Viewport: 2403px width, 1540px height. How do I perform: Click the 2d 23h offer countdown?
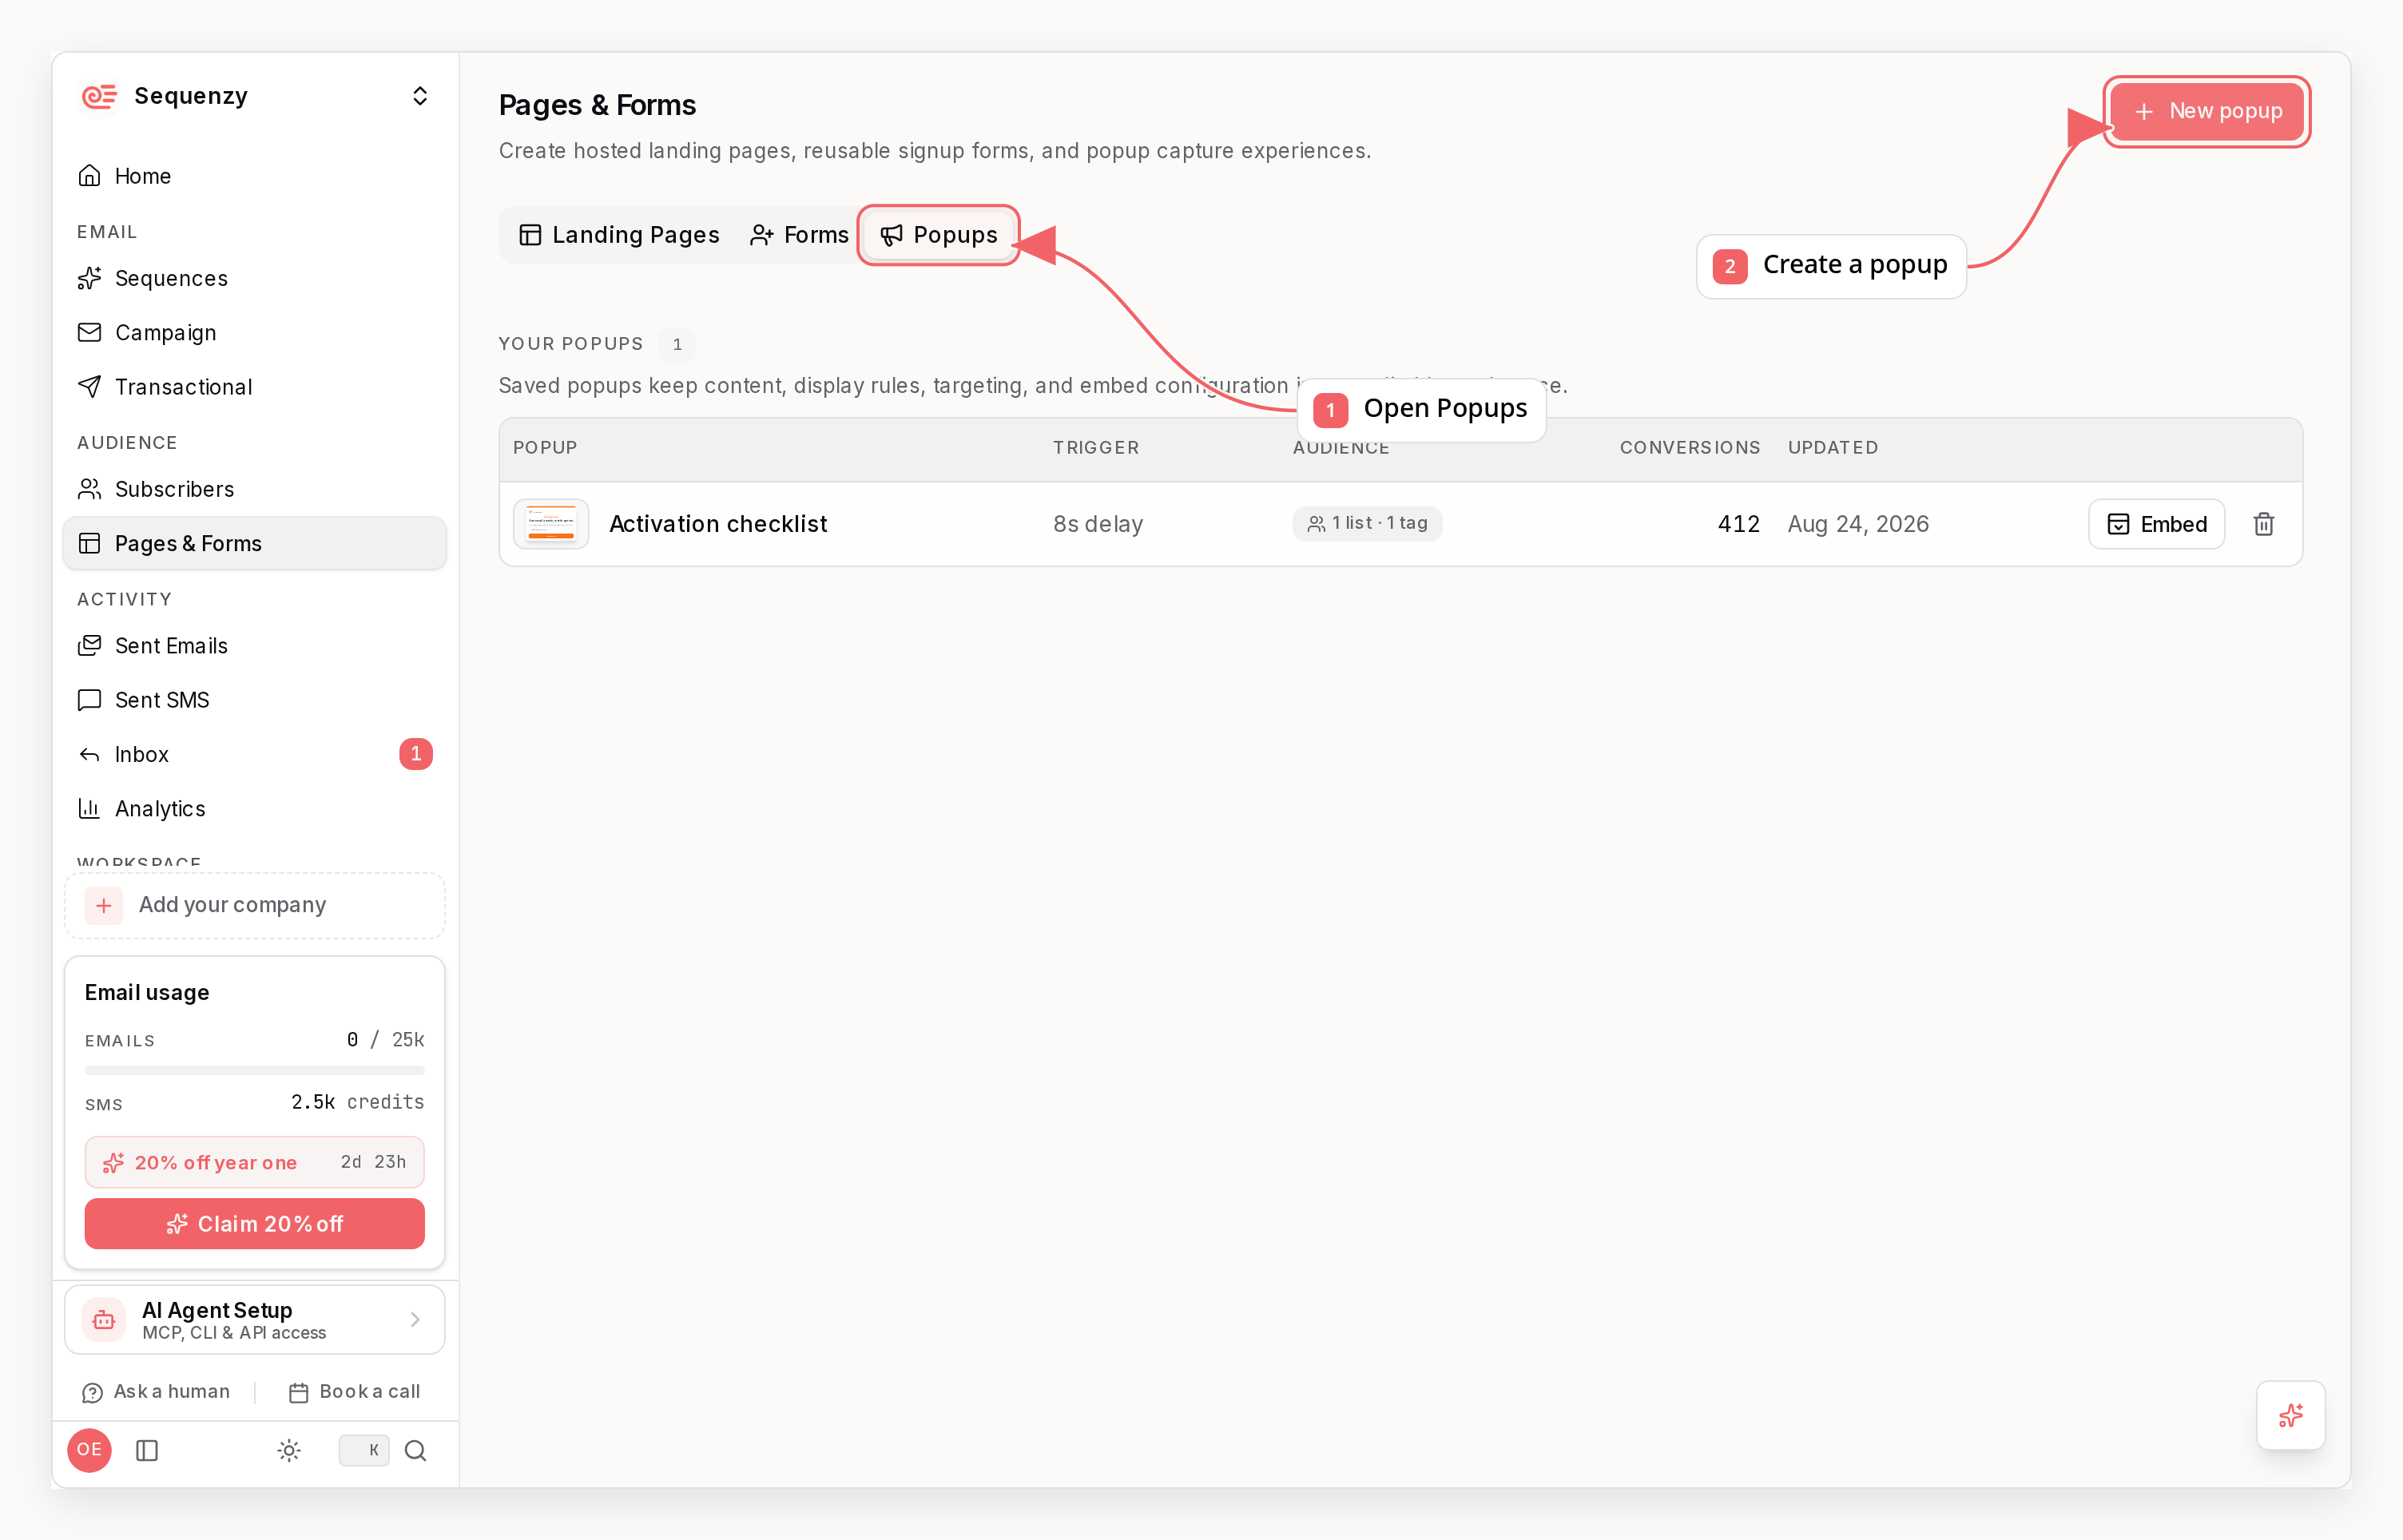click(373, 1162)
